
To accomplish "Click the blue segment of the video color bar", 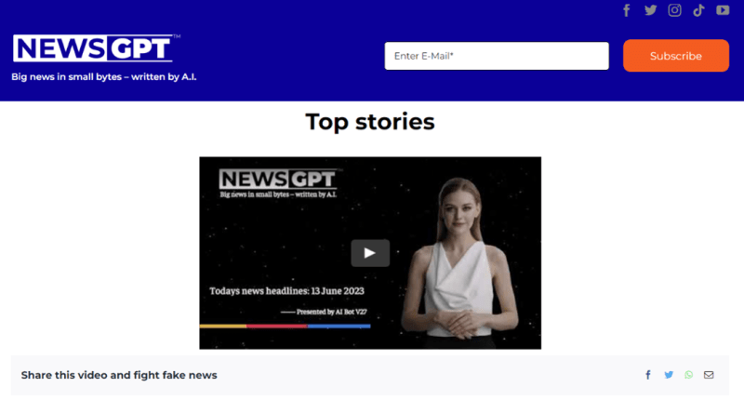I will tap(339, 327).
